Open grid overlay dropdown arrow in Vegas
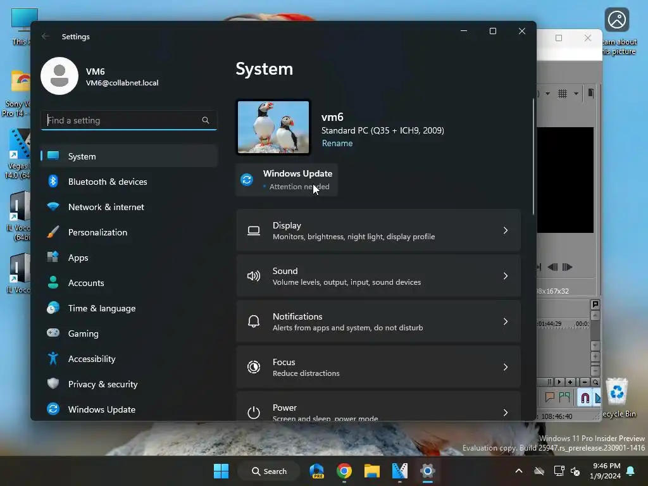This screenshot has height=486, width=648. click(576, 94)
